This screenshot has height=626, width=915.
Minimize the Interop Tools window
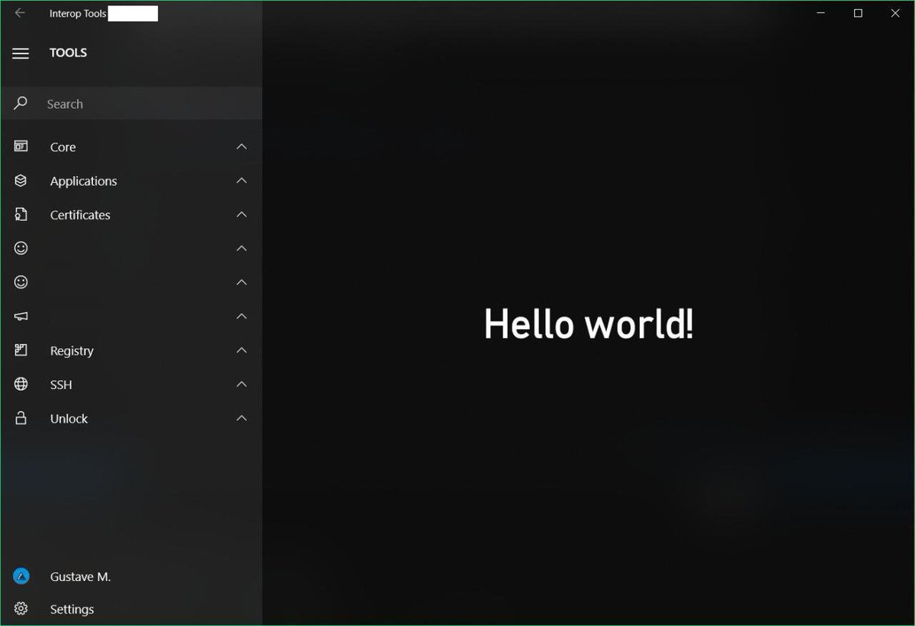[821, 13]
